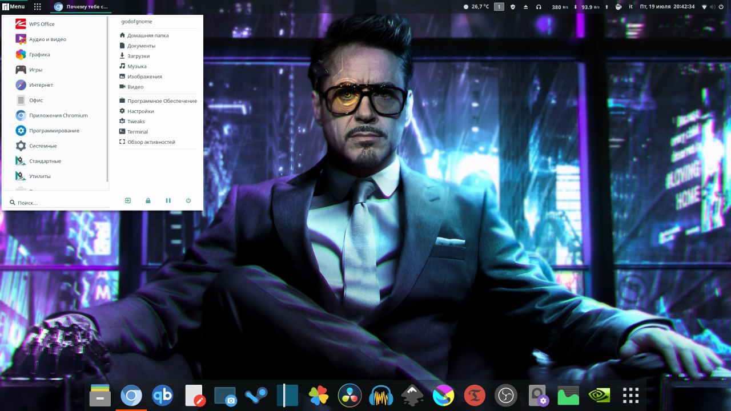Screen dimensions: 731x411
Task: Click the Wi-Fi icon in top panel
Action: (x=704, y=6)
